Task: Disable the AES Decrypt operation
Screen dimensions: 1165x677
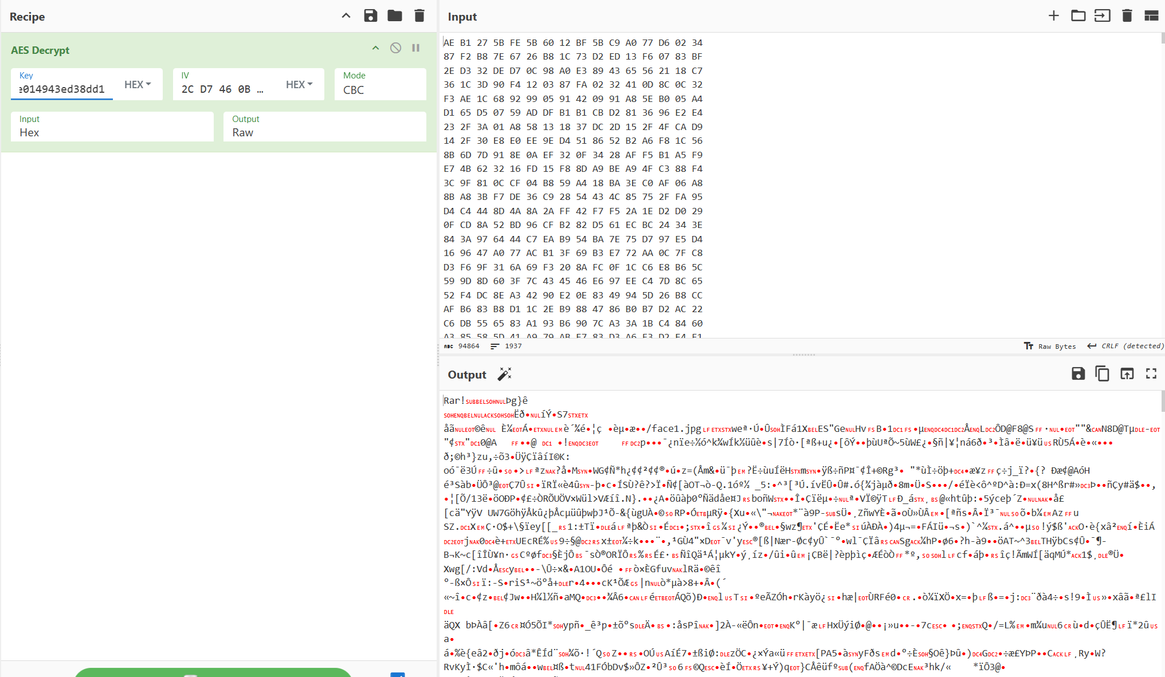Action: point(395,48)
